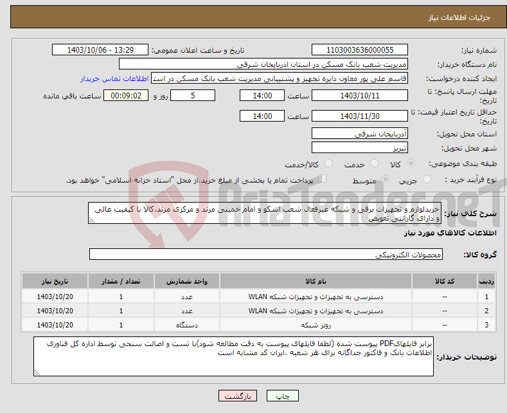Viewport: 507px width, 413px height.
Task: Click request creator field قاسم علی پور
Action: point(280,78)
